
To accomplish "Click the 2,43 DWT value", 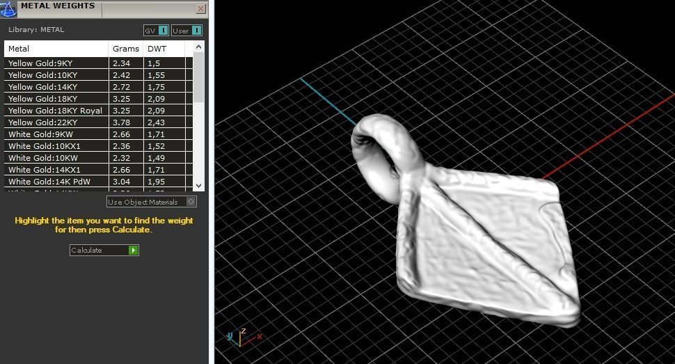I will click(157, 122).
